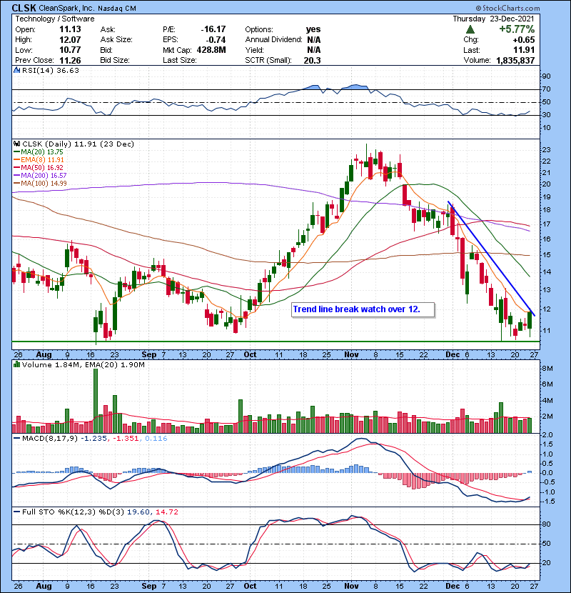
Task: Click the P/E value -16.17
Action: (x=213, y=29)
